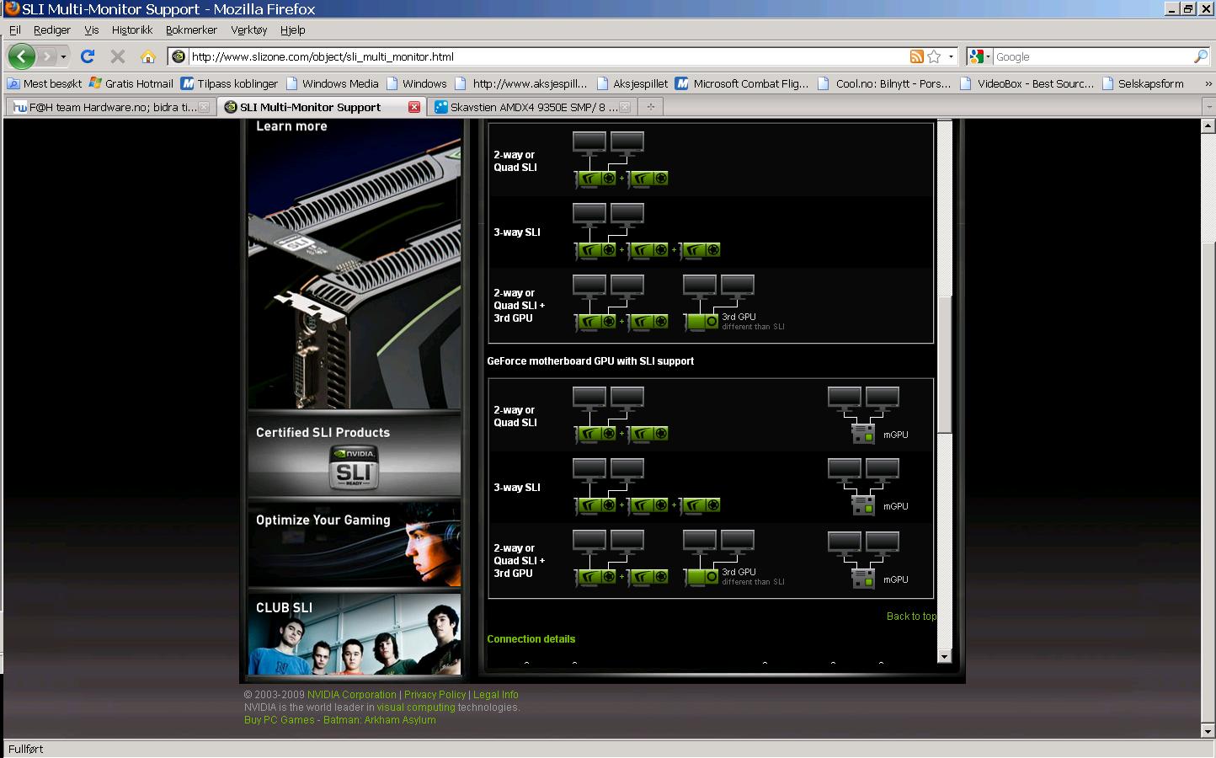Open the Microsoft Combat Flig... bookmark
This screenshot has width=1216, height=758.
point(742,83)
